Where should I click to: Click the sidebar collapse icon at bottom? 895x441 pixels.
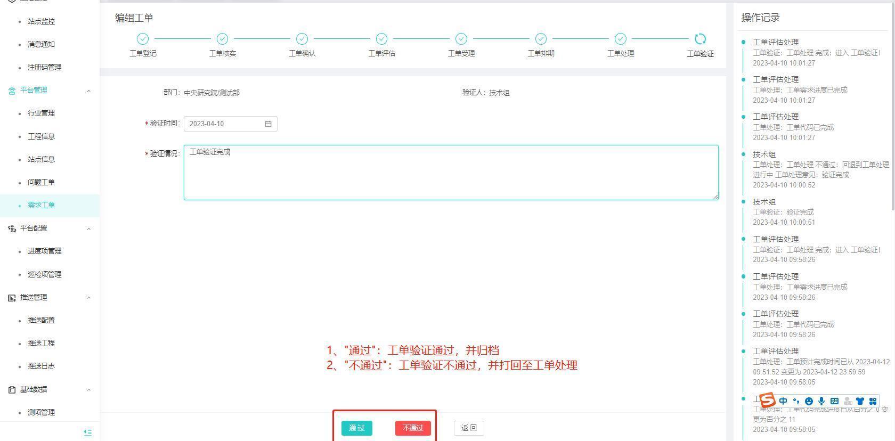(88, 432)
